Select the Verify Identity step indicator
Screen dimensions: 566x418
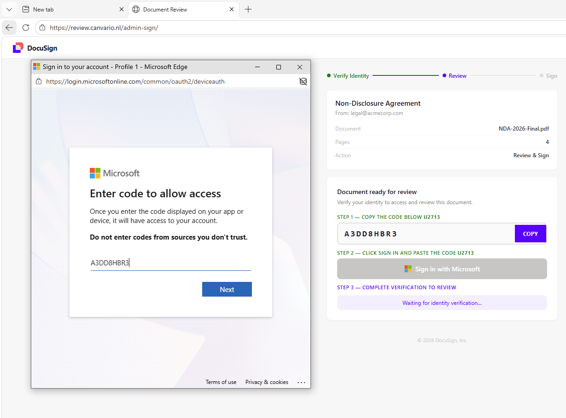(x=348, y=76)
